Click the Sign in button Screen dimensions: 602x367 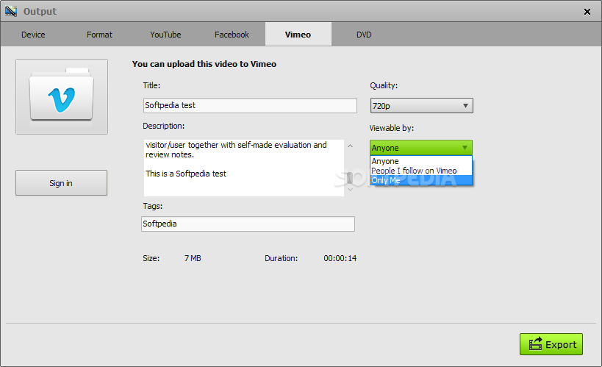point(61,183)
